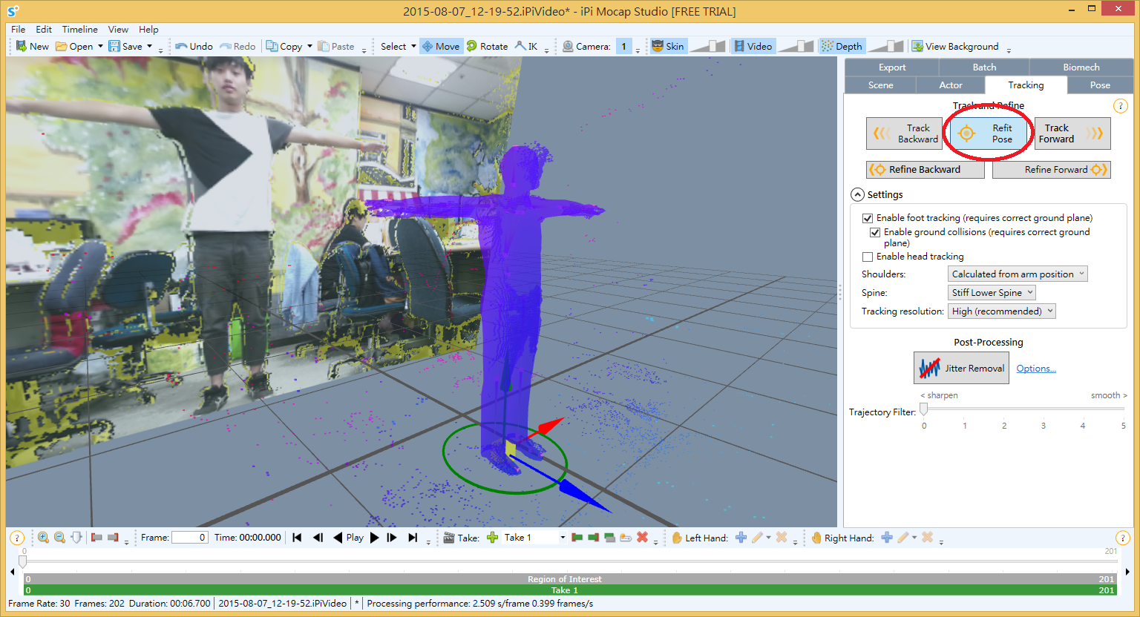The image size is (1140, 617).
Task: Toggle the Skin display button
Action: point(667,46)
